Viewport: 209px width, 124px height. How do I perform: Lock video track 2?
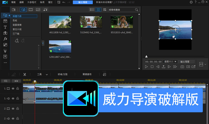pos(18,108)
